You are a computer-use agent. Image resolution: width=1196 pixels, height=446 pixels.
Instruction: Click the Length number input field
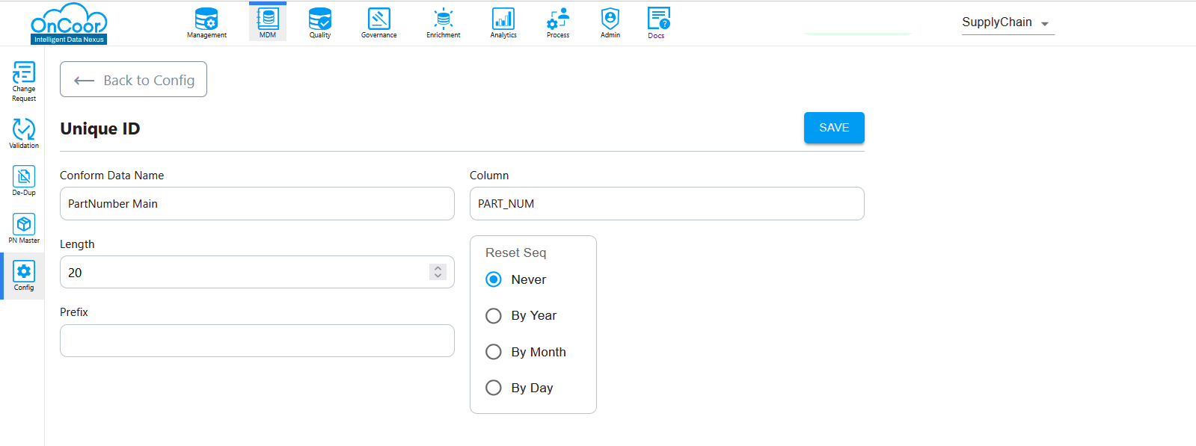pos(257,272)
